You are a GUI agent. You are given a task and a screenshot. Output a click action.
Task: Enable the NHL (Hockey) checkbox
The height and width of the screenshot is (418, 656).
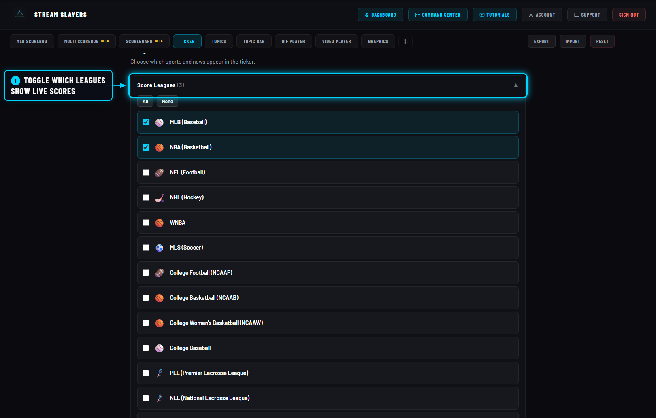[x=146, y=197]
